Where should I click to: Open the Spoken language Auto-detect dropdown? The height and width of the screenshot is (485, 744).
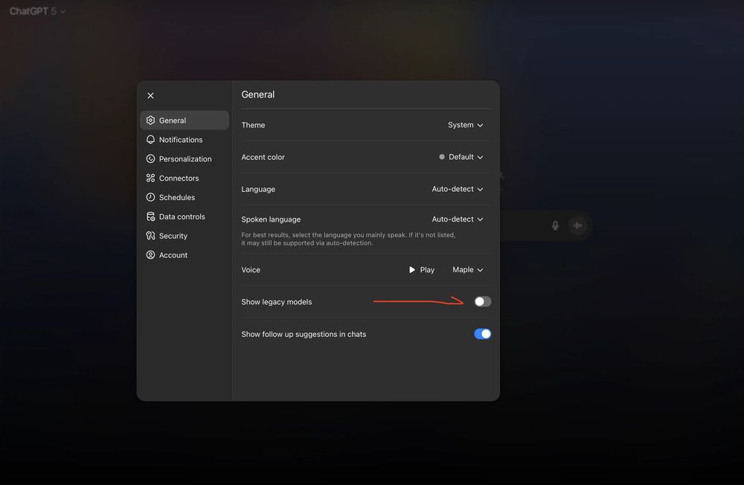click(x=458, y=219)
